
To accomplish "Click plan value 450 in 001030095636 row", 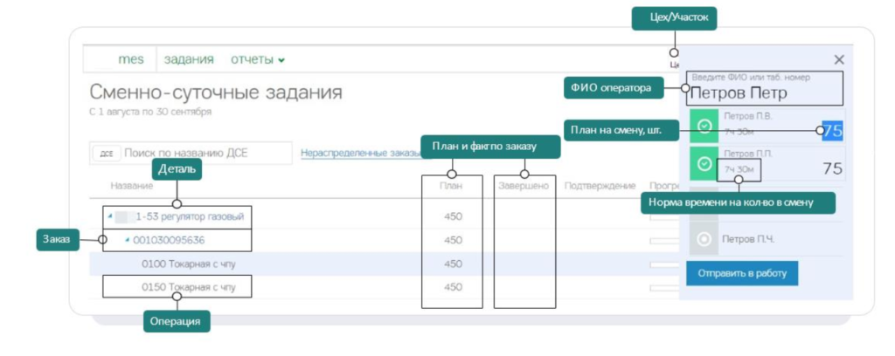I will point(454,240).
